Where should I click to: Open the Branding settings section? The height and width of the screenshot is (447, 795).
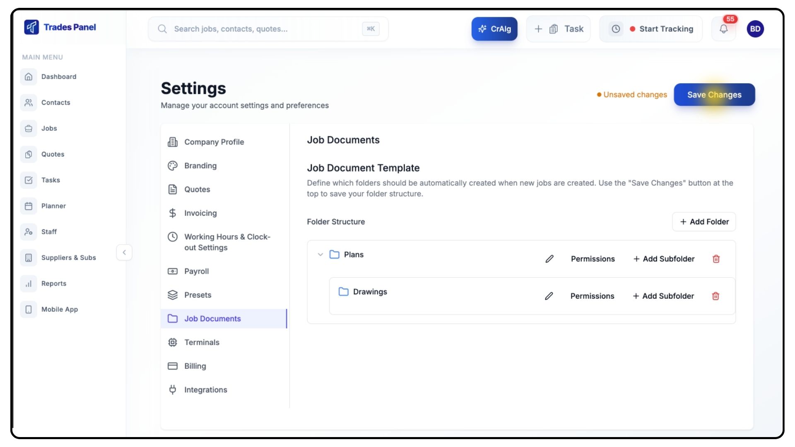point(200,166)
